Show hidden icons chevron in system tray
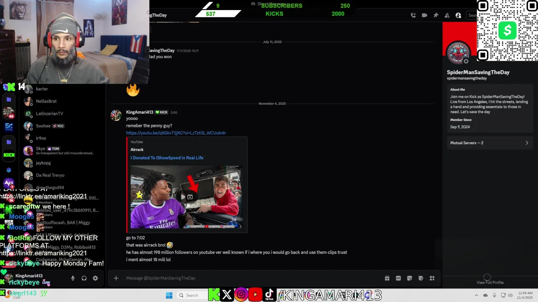This screenshot has height=302, width=538. point(476,295)
